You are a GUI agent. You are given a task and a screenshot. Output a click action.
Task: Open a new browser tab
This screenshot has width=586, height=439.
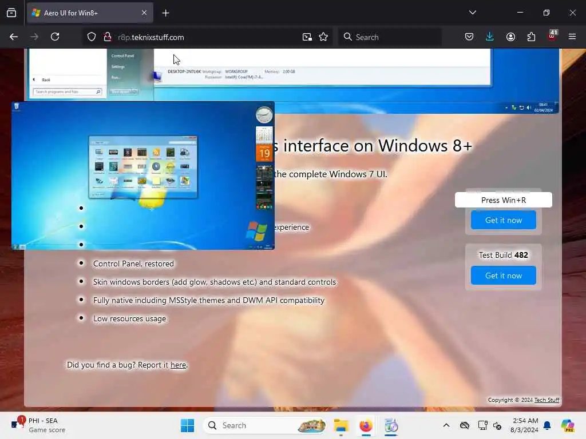tap(166, 13)
